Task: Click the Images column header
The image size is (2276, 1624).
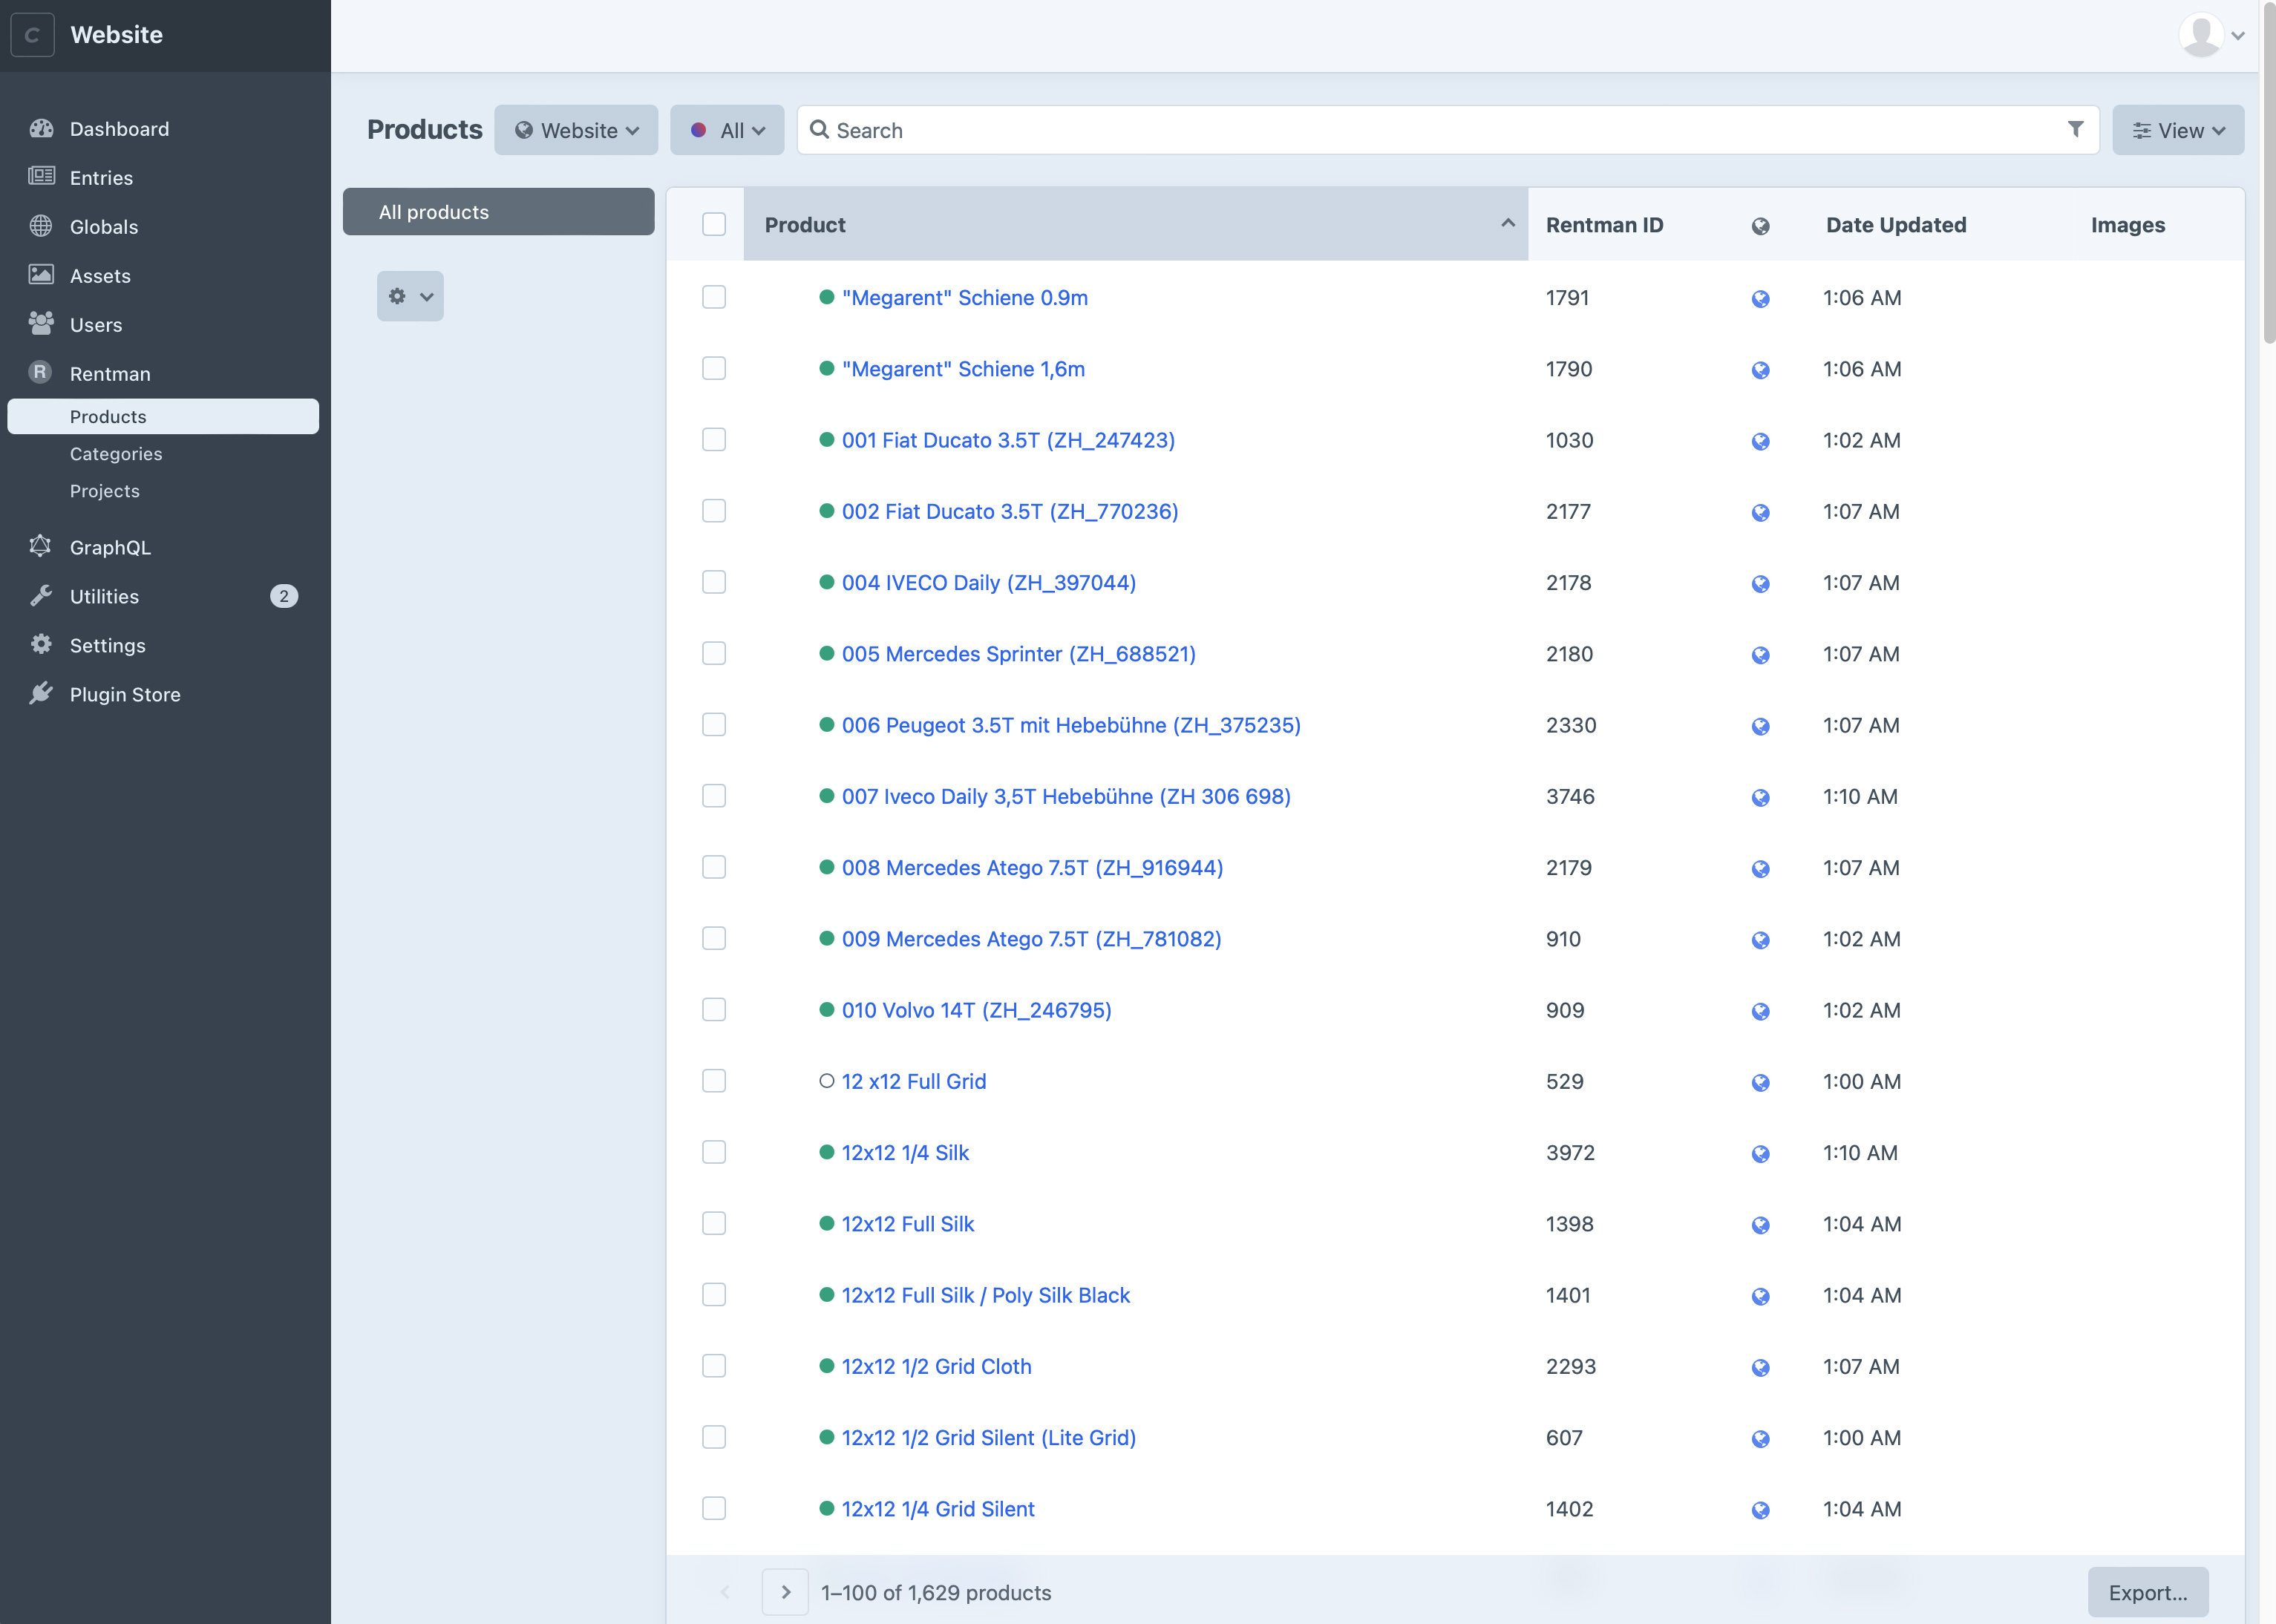Action: coord(2128,225)
